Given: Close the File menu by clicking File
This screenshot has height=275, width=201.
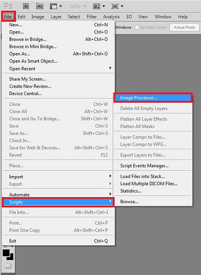Looking at the screenshot, I should (x=8, y=17).
